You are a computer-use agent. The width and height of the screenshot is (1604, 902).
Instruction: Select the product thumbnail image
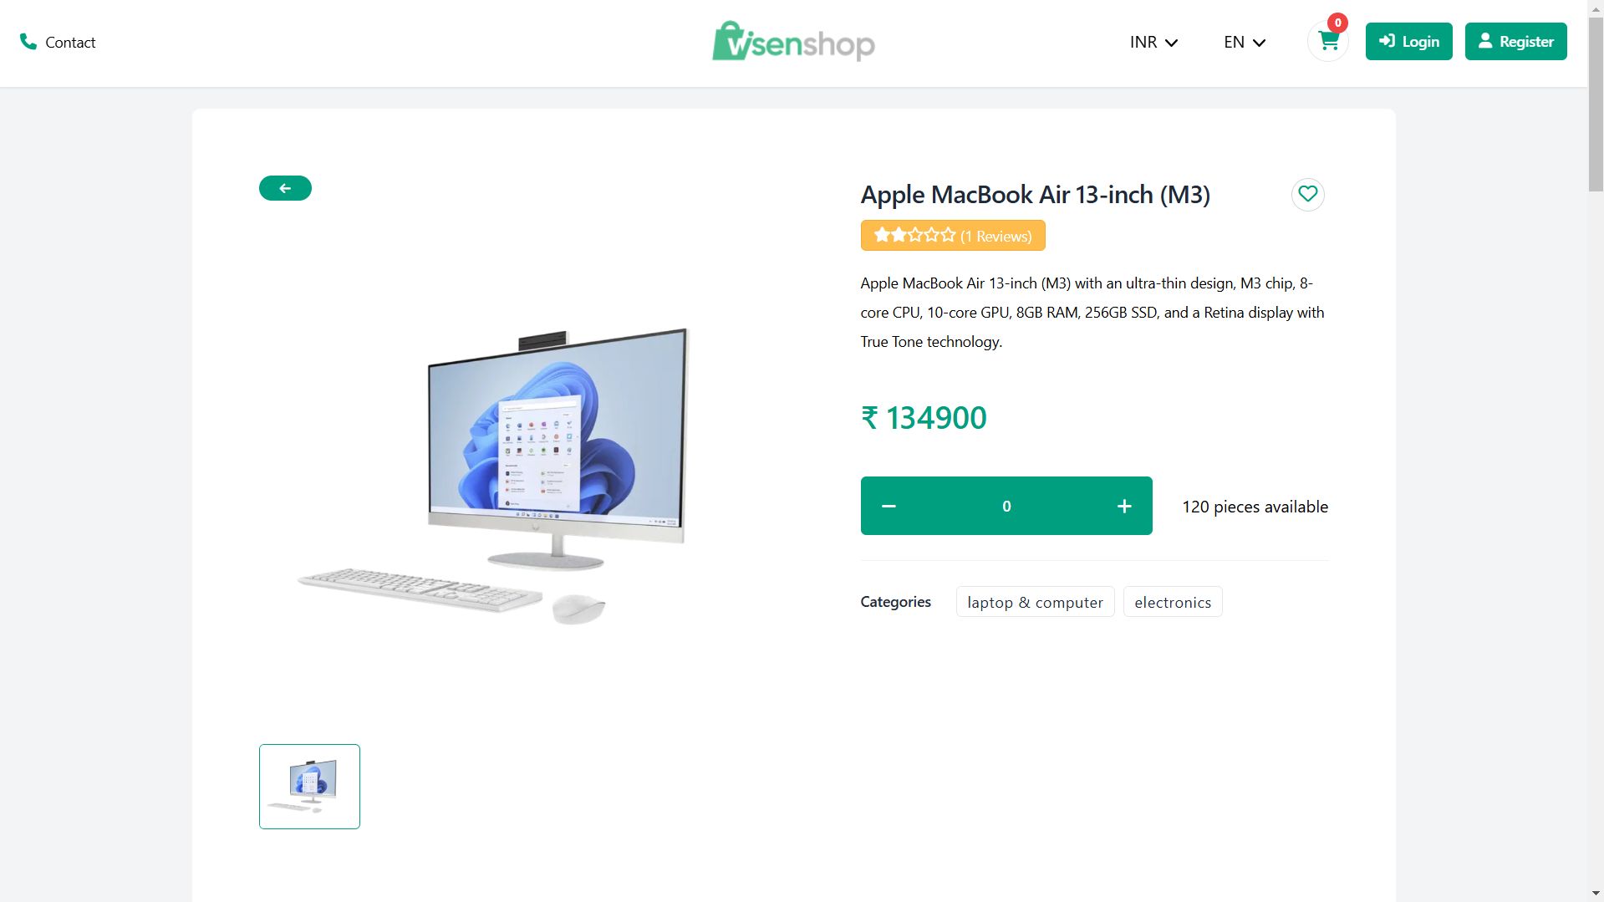tap(309, 787)
